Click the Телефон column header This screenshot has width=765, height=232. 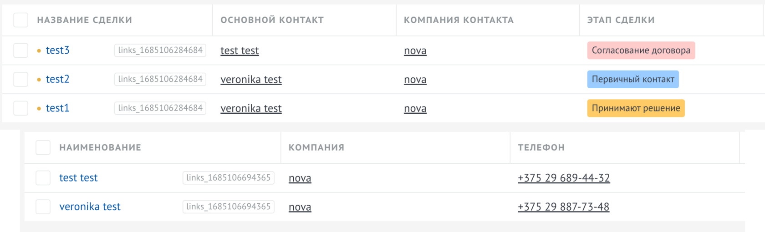(541, 147)
